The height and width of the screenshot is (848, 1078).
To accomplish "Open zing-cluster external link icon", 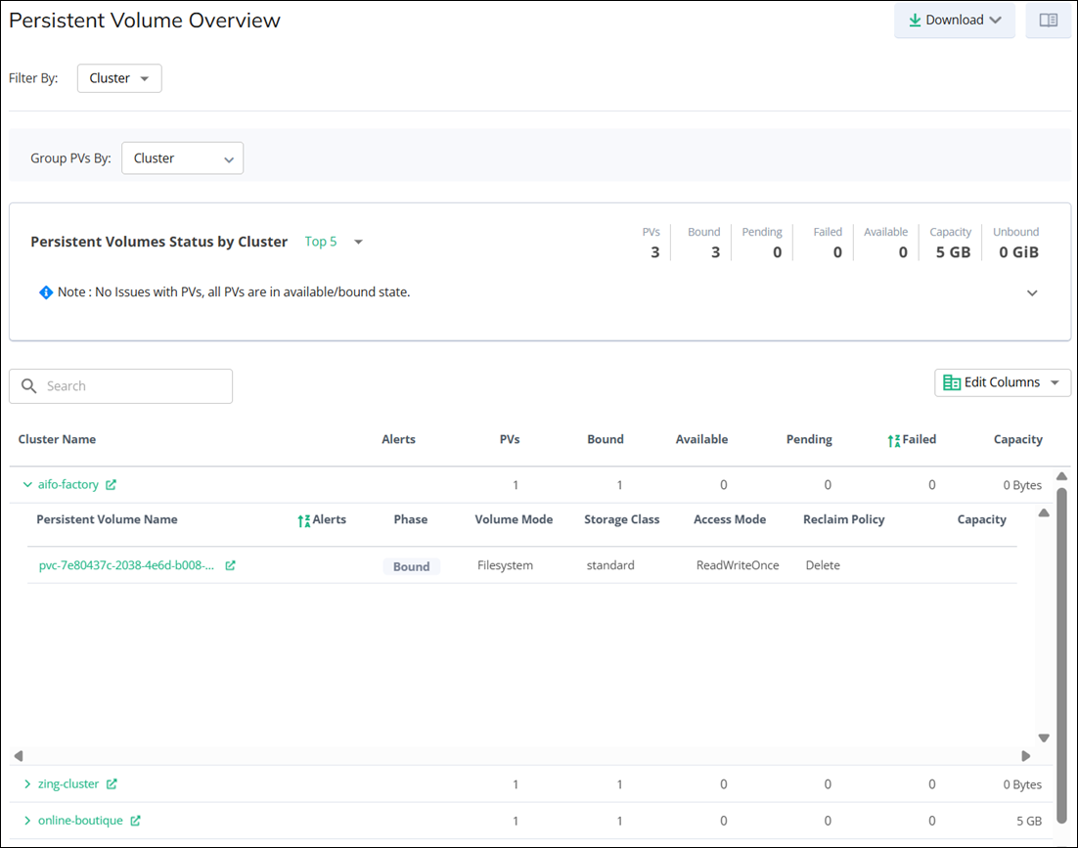I will (112, 784).
